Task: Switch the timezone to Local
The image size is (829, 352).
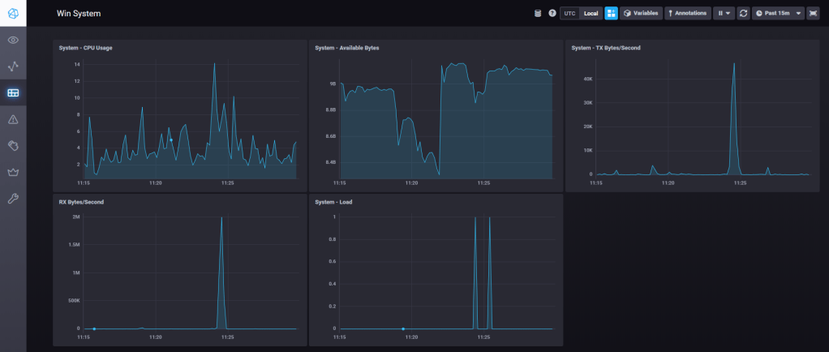Action: 591,14
